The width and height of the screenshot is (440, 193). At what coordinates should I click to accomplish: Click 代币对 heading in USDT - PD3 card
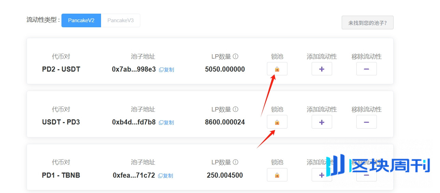click(x=61, y=109)
